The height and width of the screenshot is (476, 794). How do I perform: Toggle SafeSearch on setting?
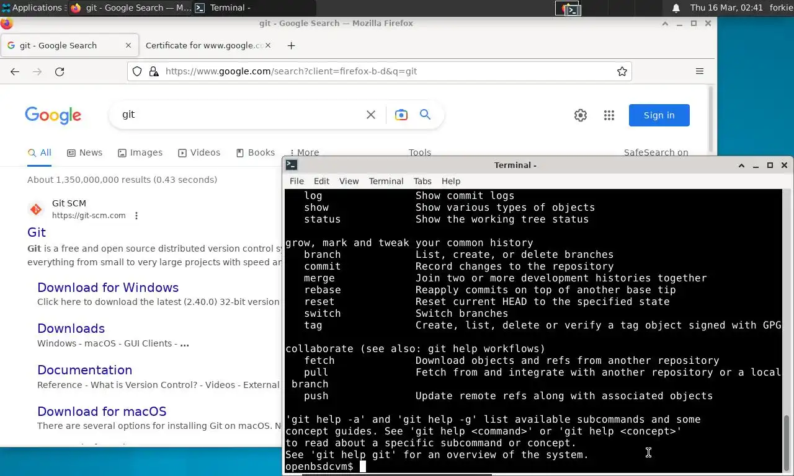pyautogui.click(x=656, y=152)
